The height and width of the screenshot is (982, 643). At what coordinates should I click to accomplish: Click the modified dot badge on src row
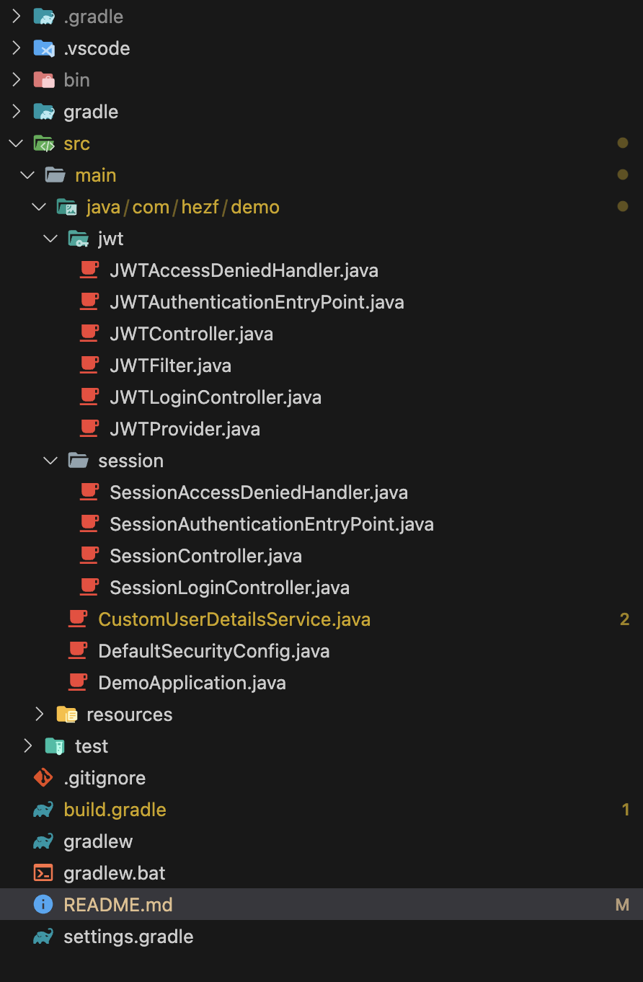(623, 143)
